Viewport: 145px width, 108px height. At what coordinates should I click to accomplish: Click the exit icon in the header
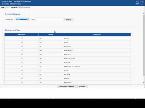142,3
